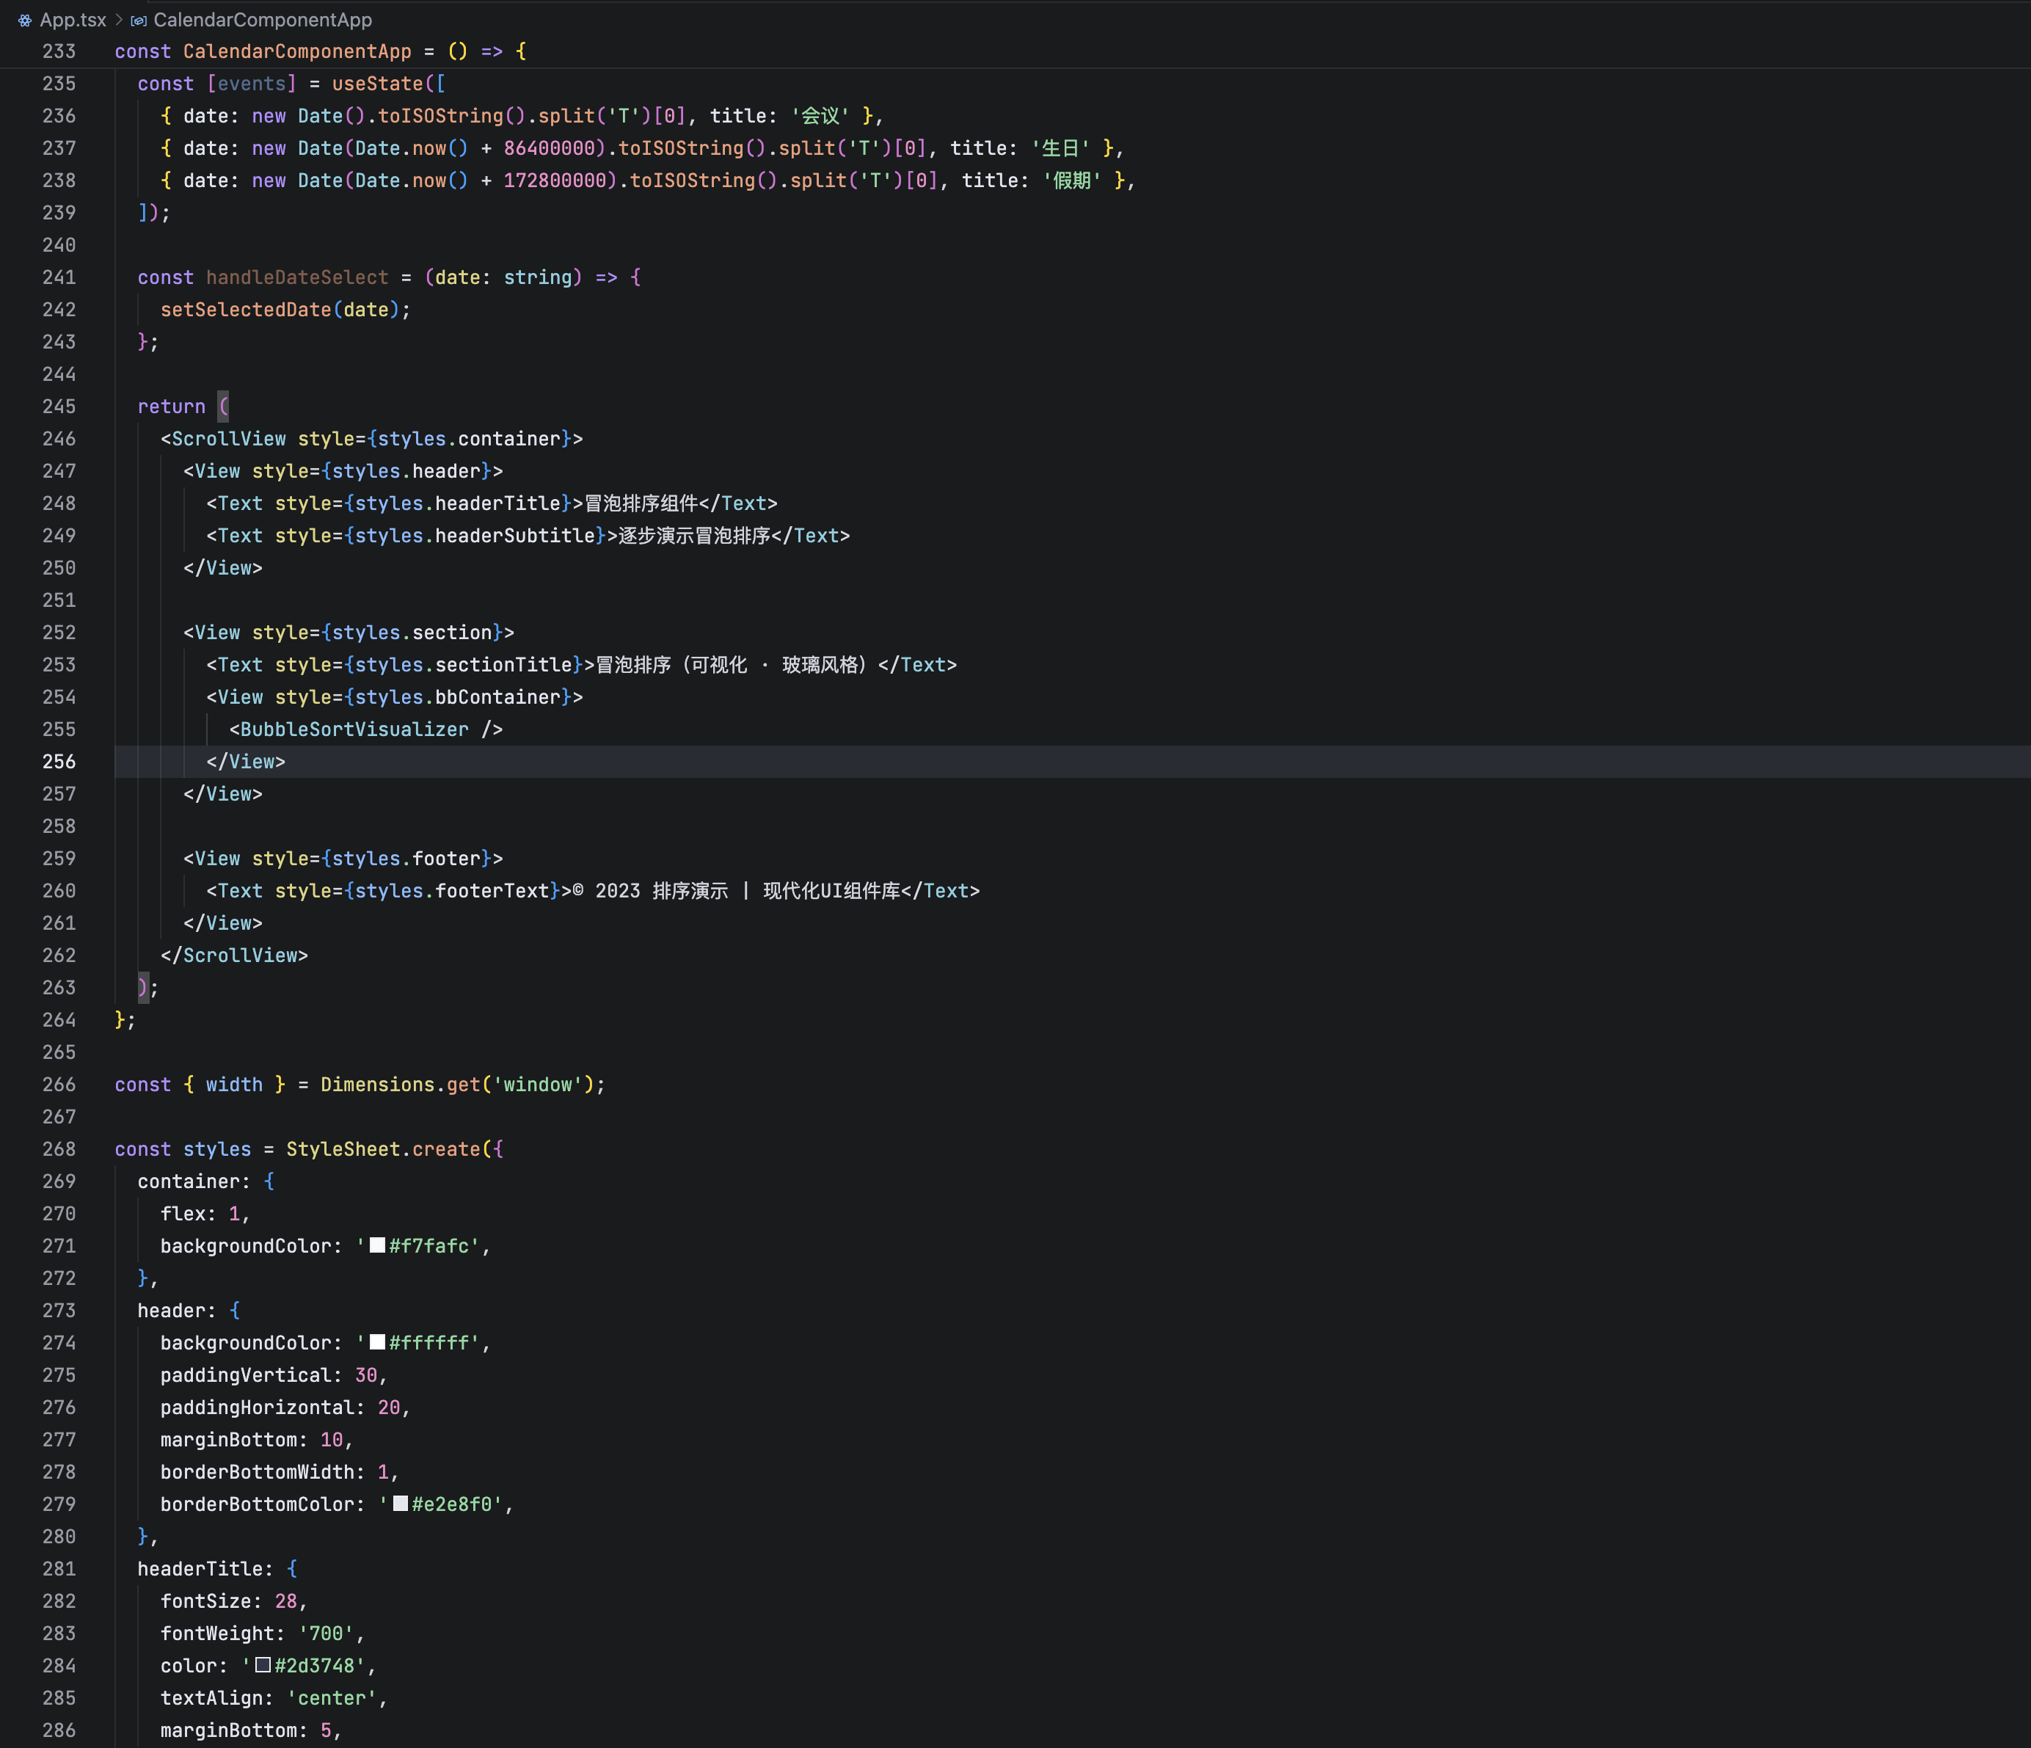Open the #2d3748 color swatch picker

click(263, 1664)
